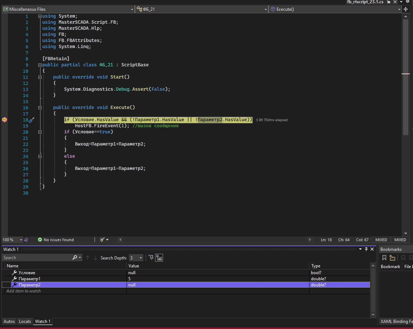Click the Bookmark column header
The height and width of the screenshot is (329, 413).
tap(390, 267)
